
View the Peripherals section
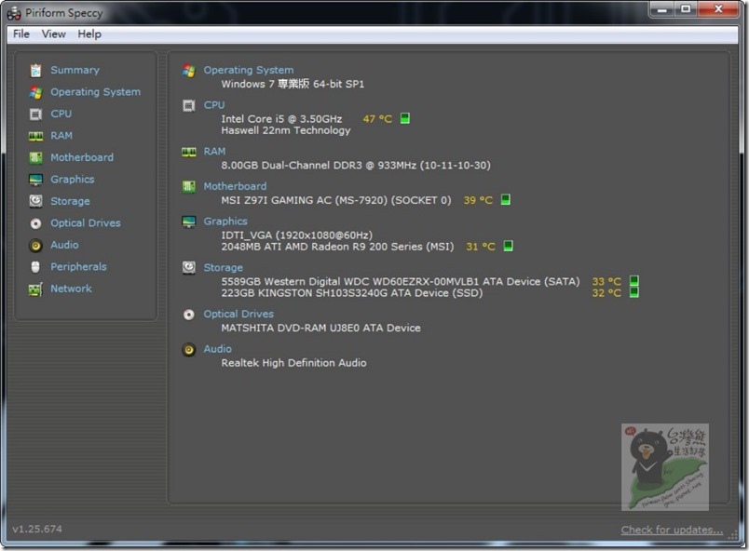78,267
